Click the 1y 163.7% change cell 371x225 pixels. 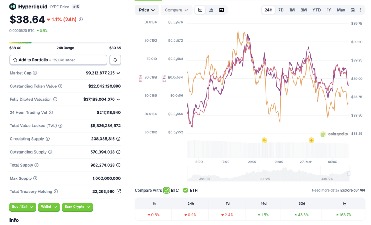click(x=344, y=215)
